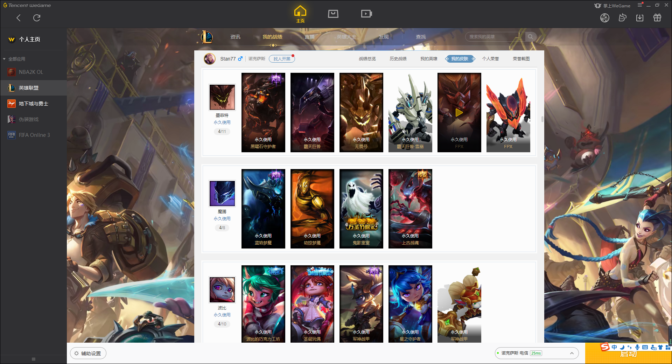
Task: Switch to 战绩总览 sub-tab
Action: click(367, 59)
